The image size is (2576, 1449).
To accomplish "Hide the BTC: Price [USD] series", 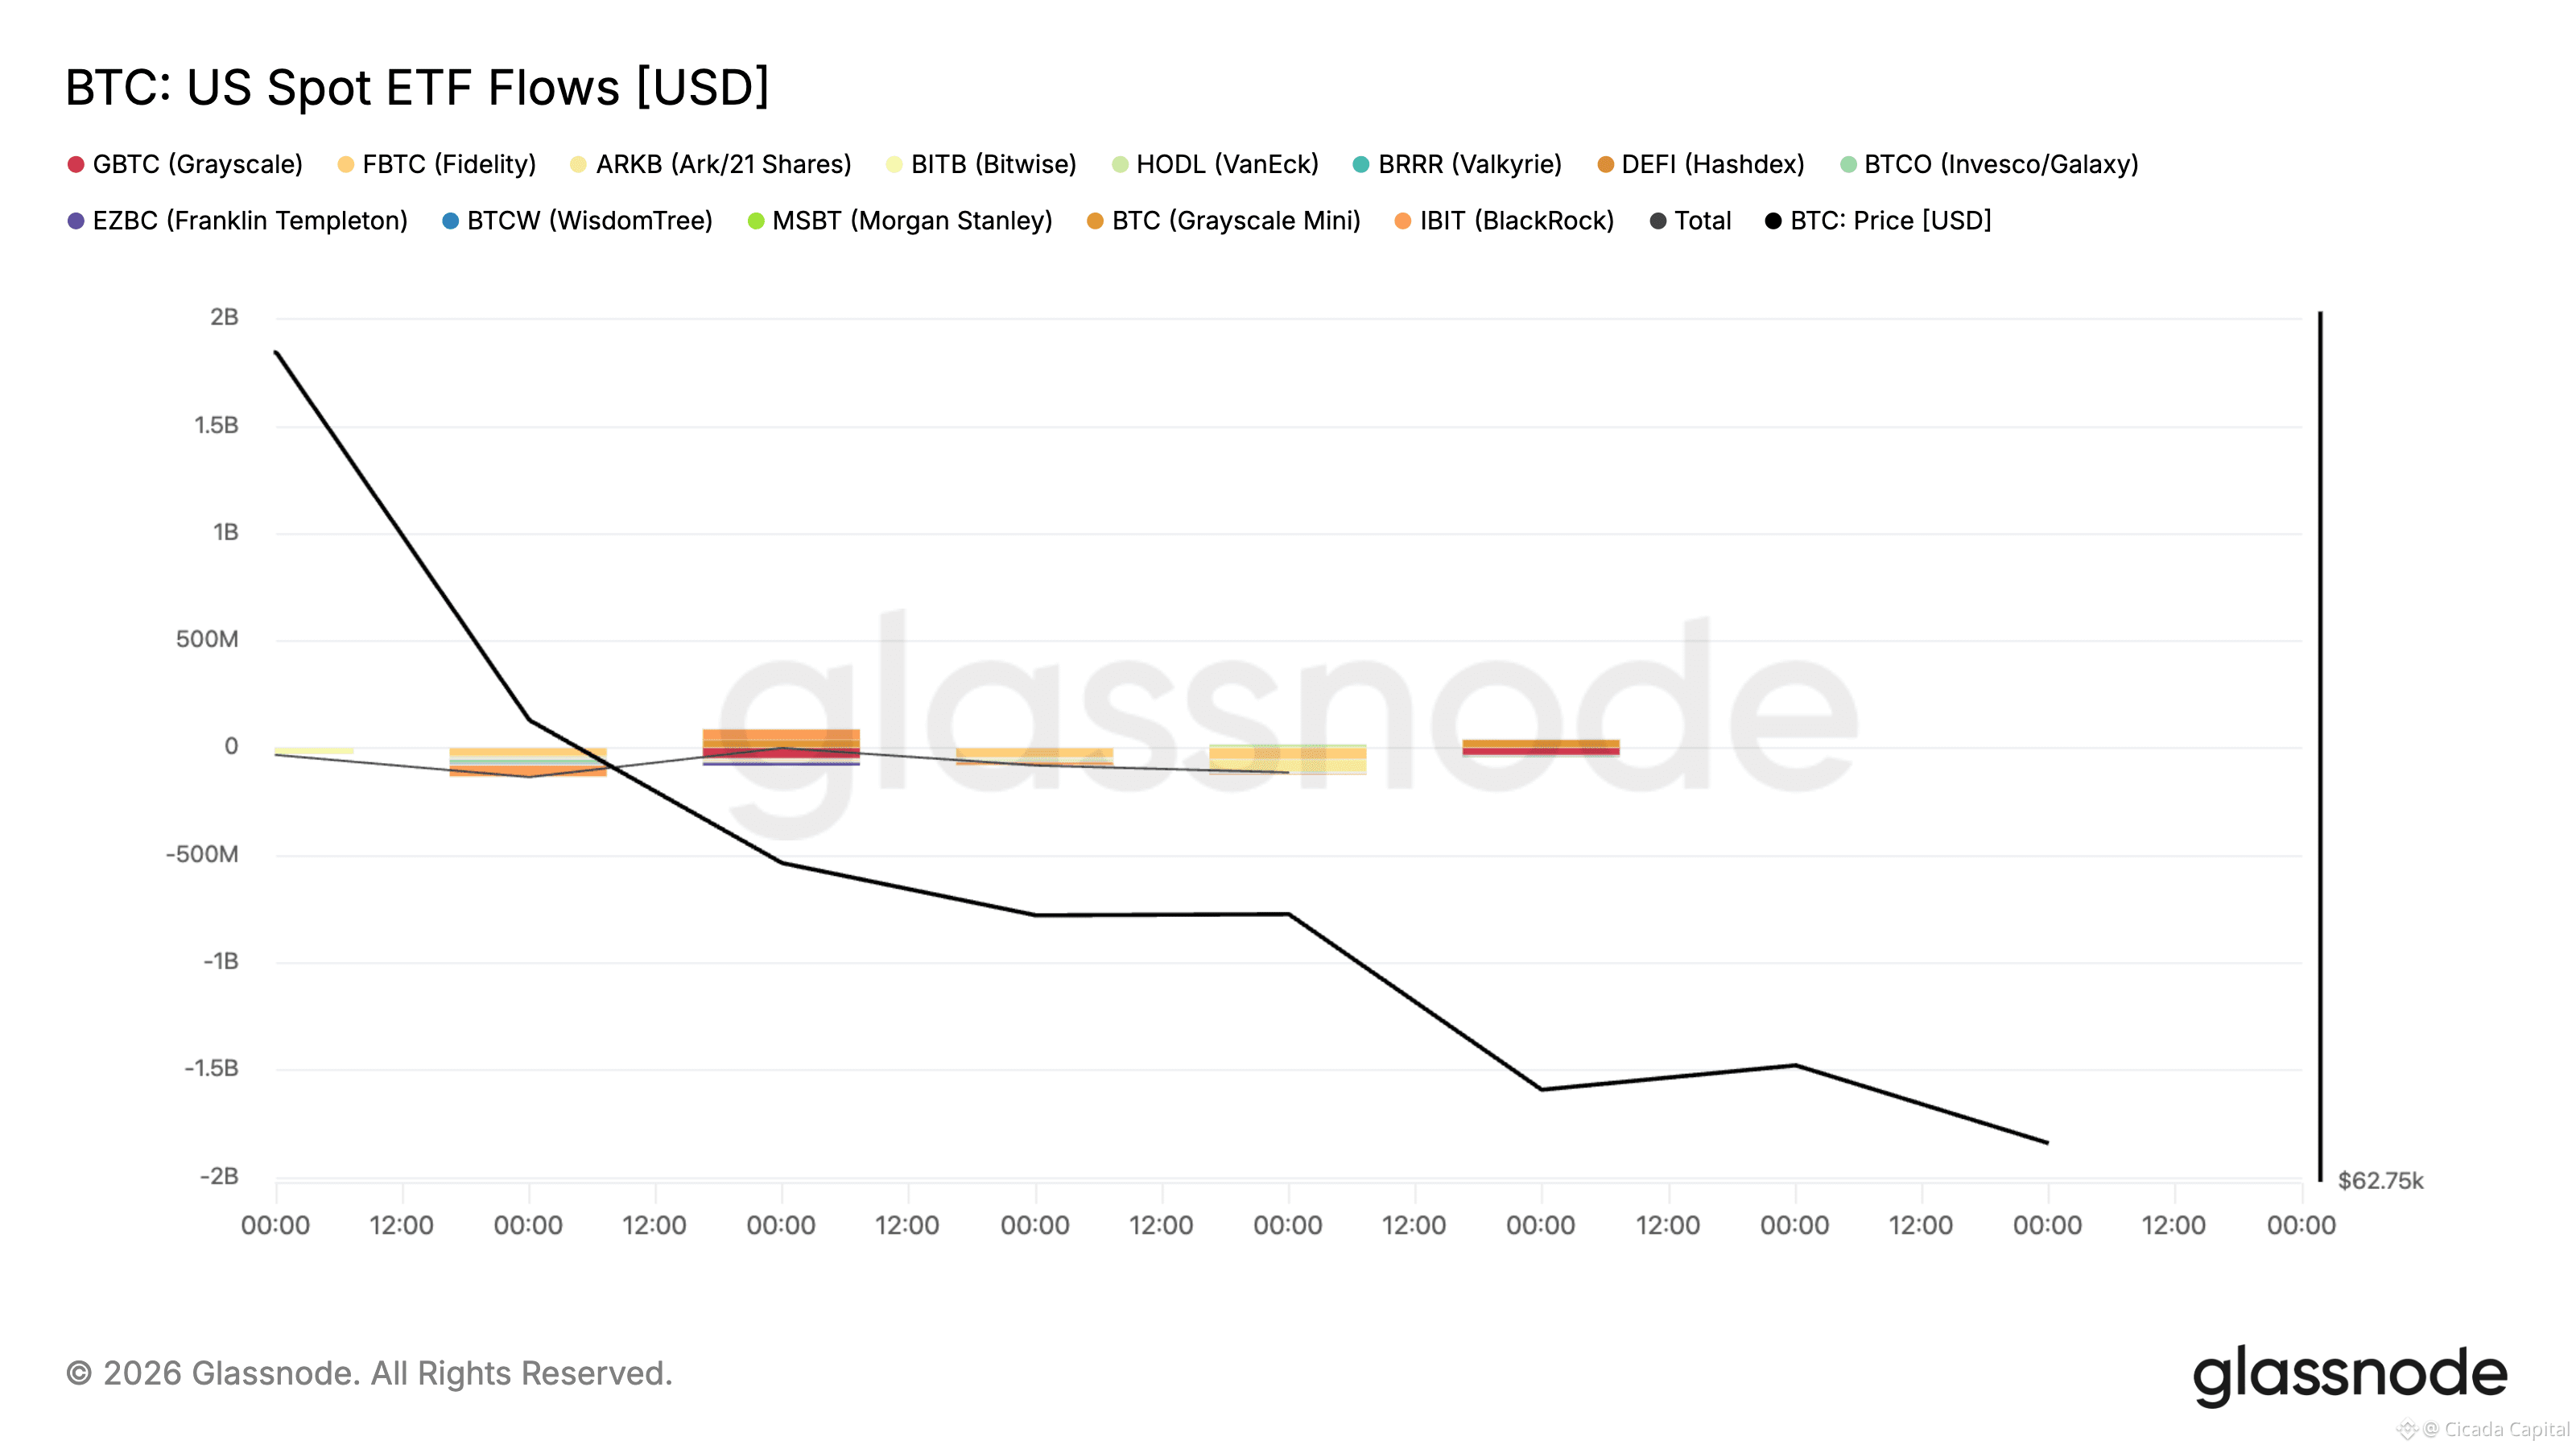I will point(1878,221).
